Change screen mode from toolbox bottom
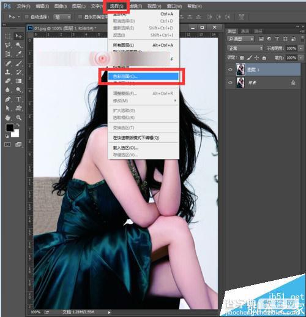Screen dimensions: 306x317 pyautogui.click(x=18, y=145)
